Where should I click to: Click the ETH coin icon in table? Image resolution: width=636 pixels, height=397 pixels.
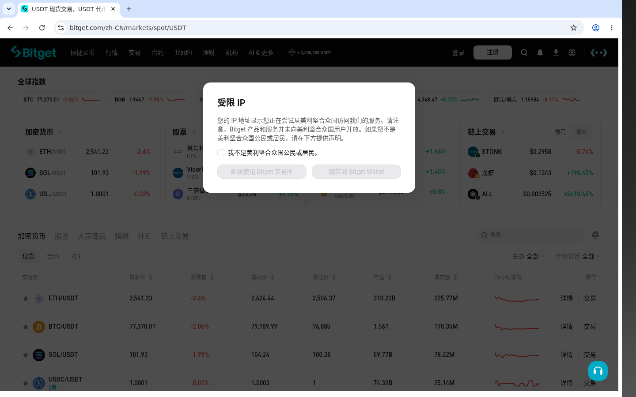39,299
